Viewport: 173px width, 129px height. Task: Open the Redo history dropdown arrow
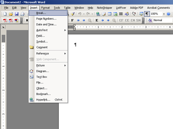pos(92,14)
